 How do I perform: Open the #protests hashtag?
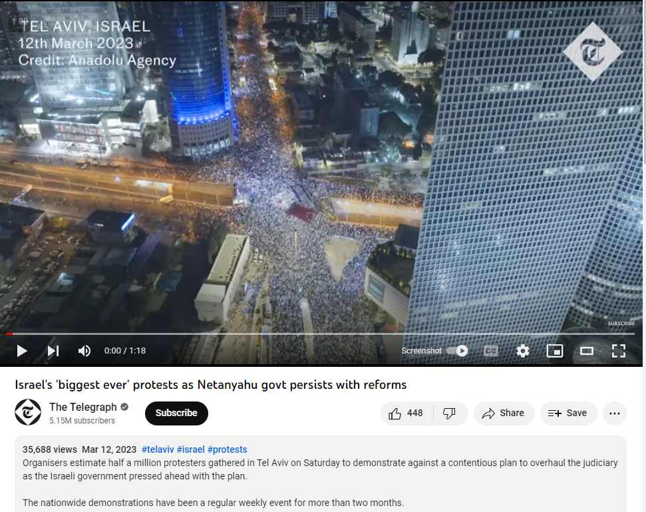point(228,449)
